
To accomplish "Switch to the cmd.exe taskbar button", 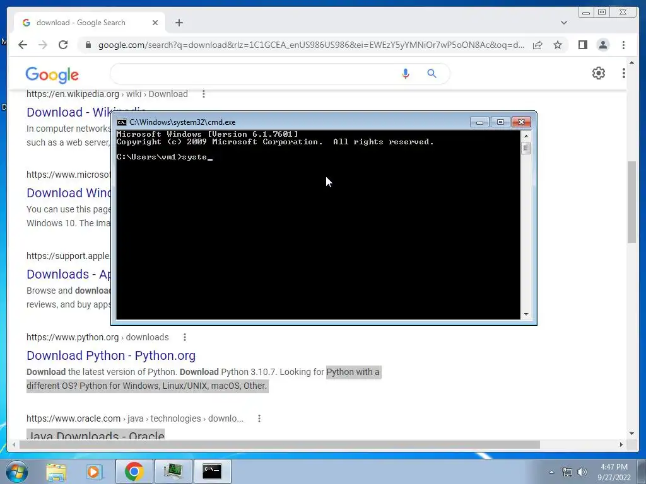I will (212, 471).
